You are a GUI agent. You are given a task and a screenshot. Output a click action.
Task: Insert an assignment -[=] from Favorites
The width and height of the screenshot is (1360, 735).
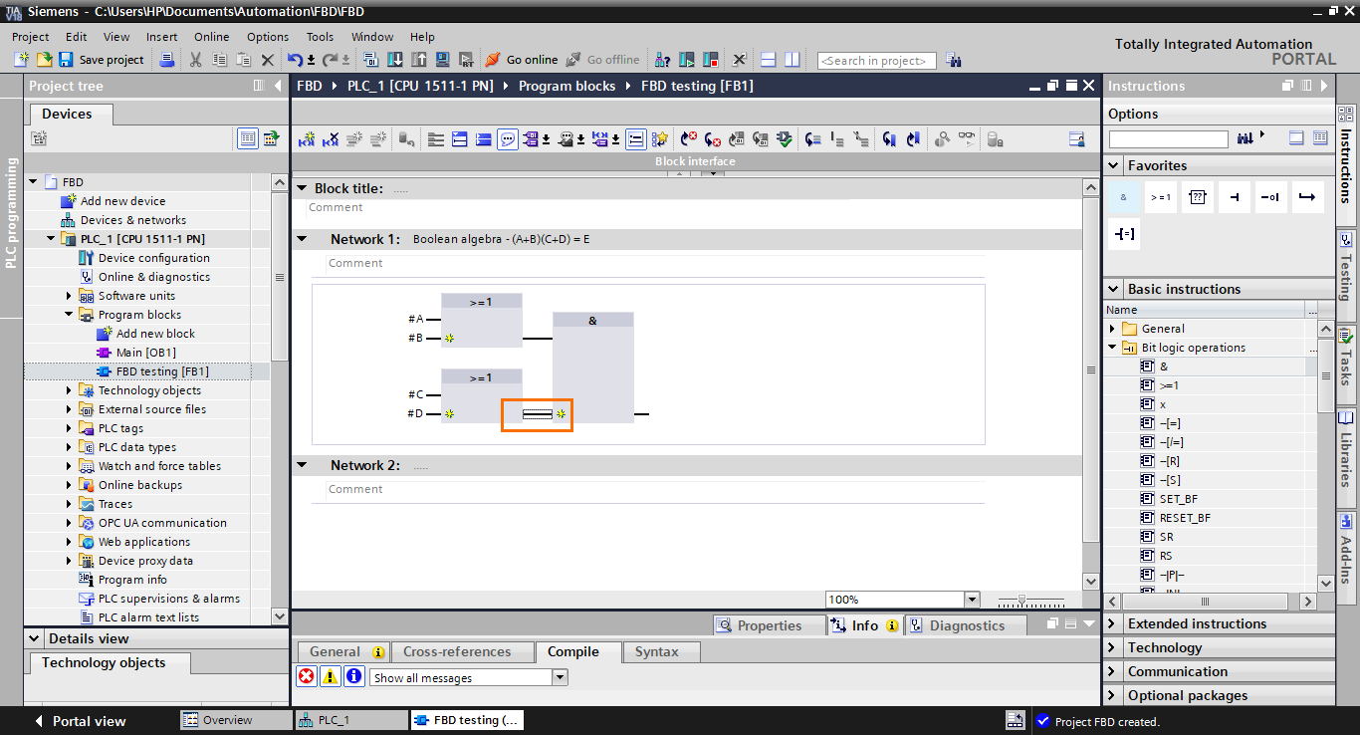pos(1124,234)
